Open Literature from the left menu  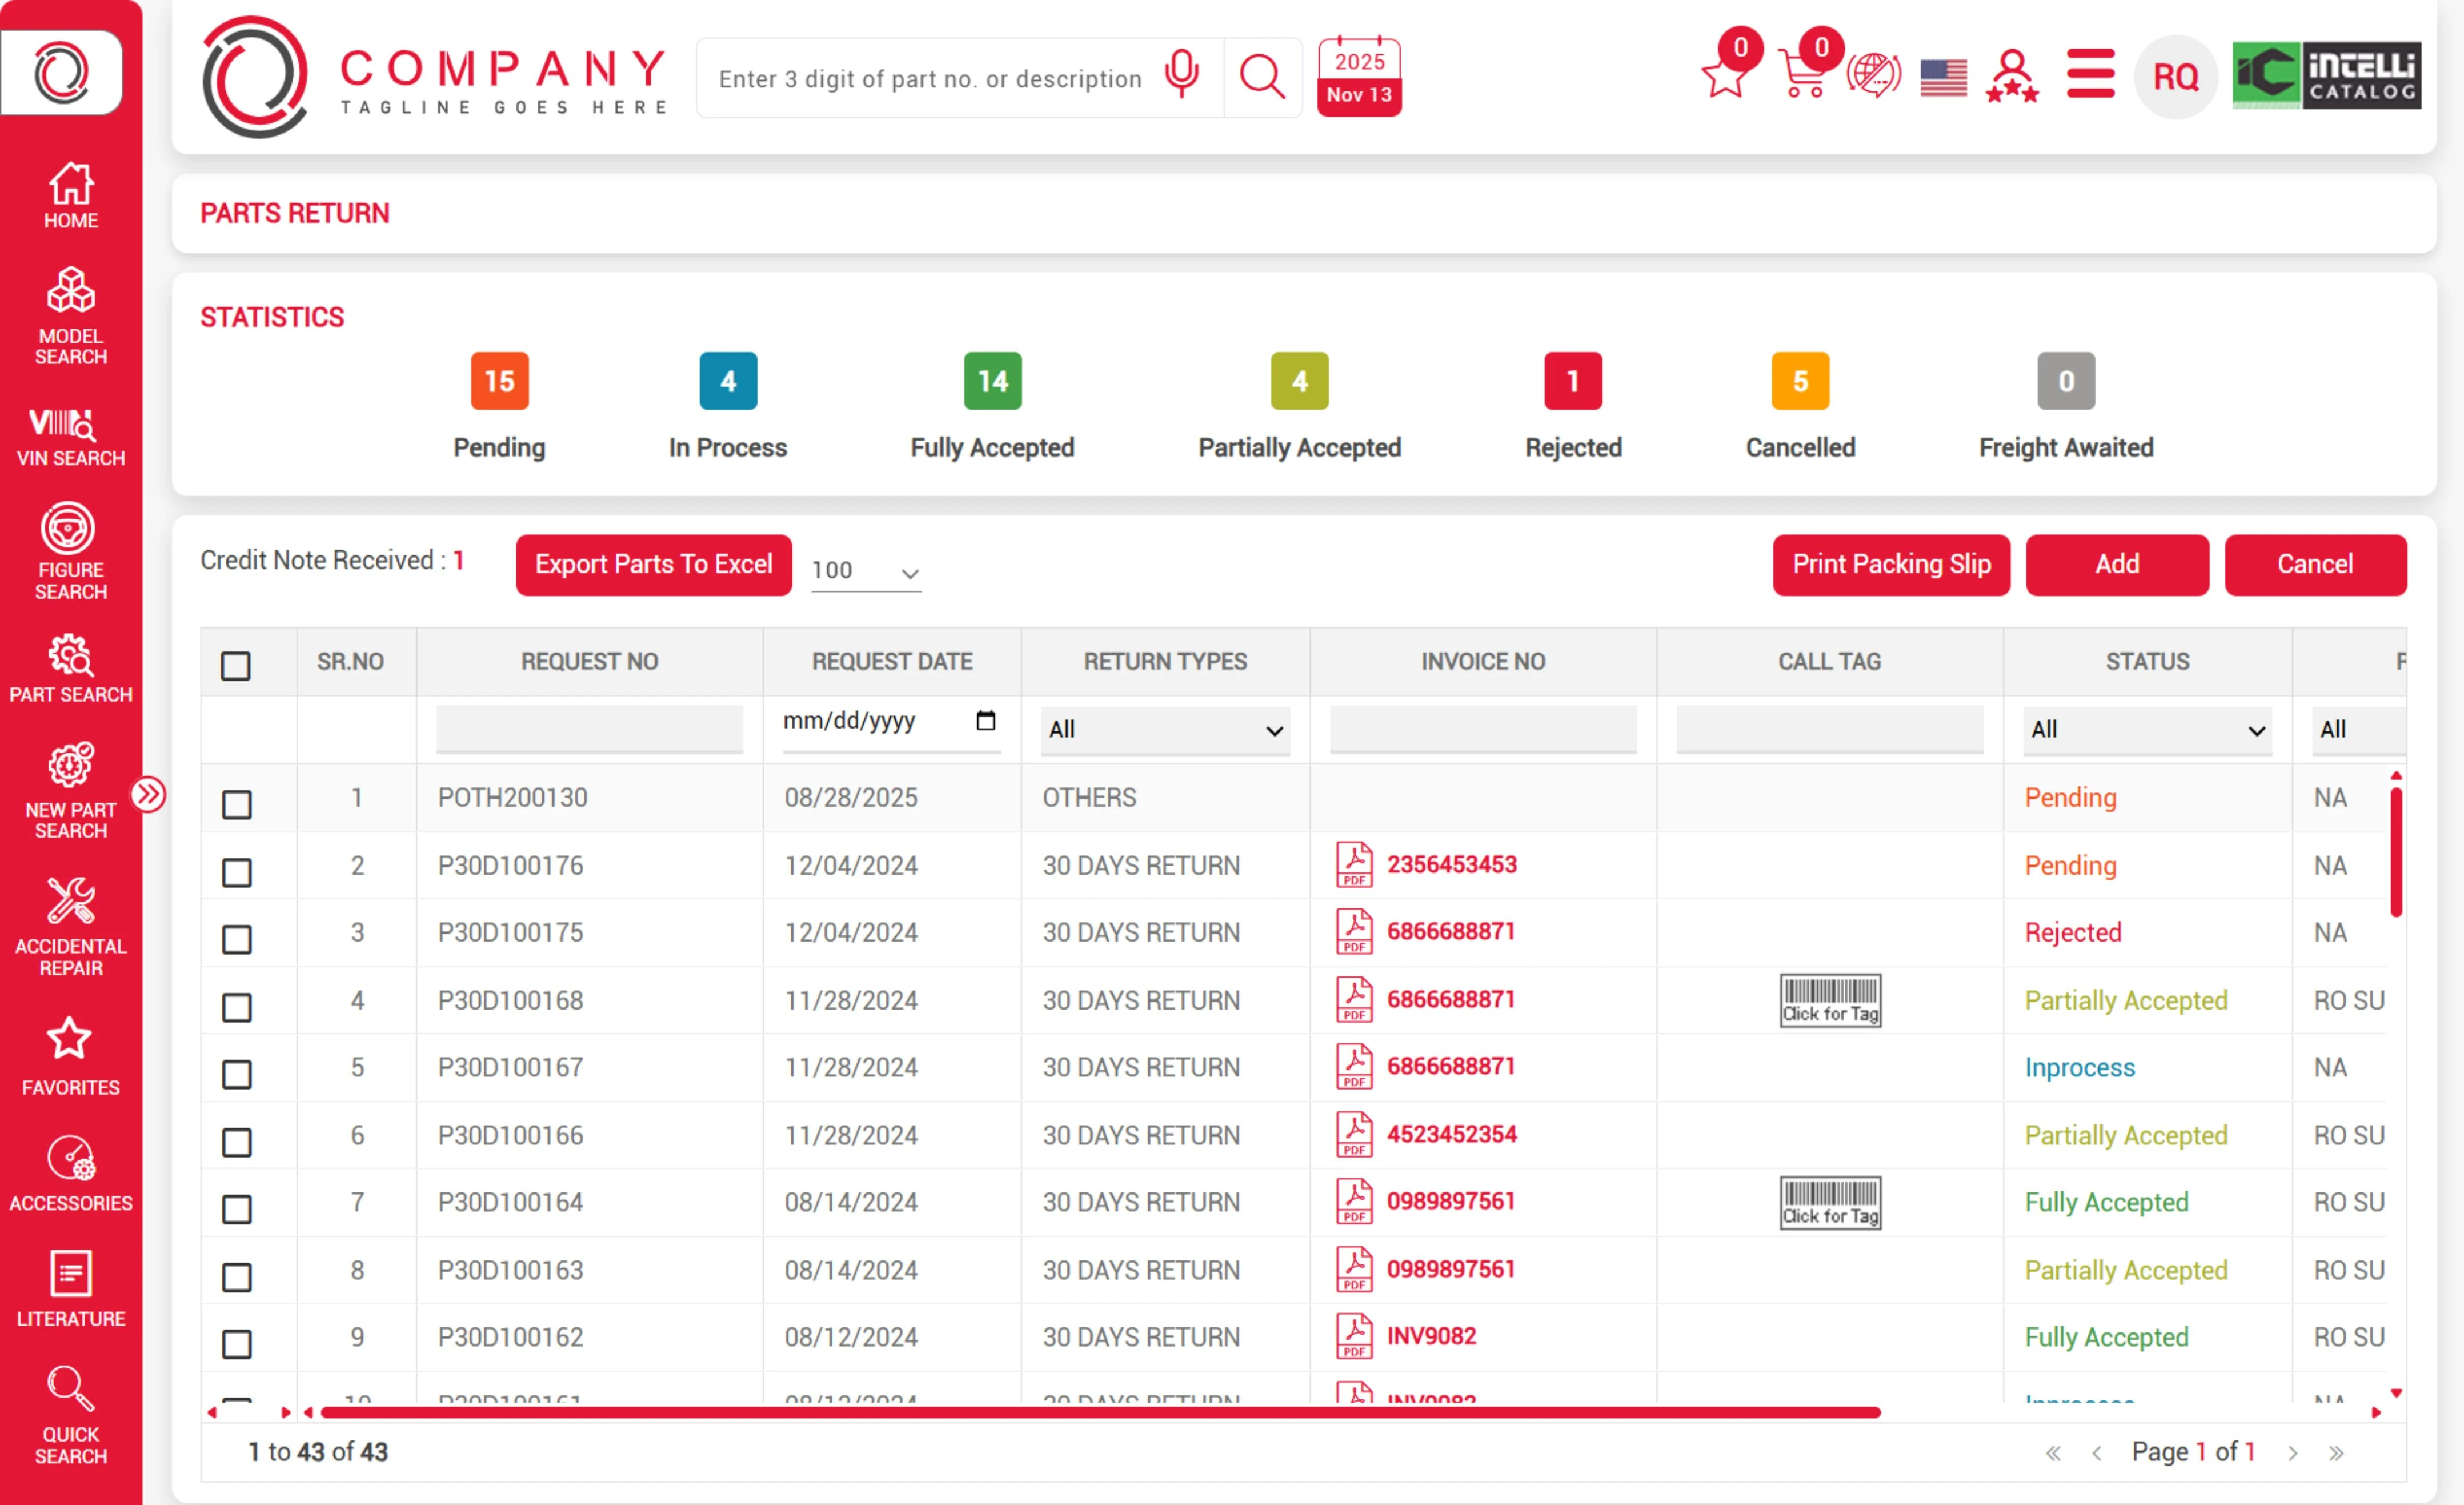pyautogui.click(x=70, y=1289)
